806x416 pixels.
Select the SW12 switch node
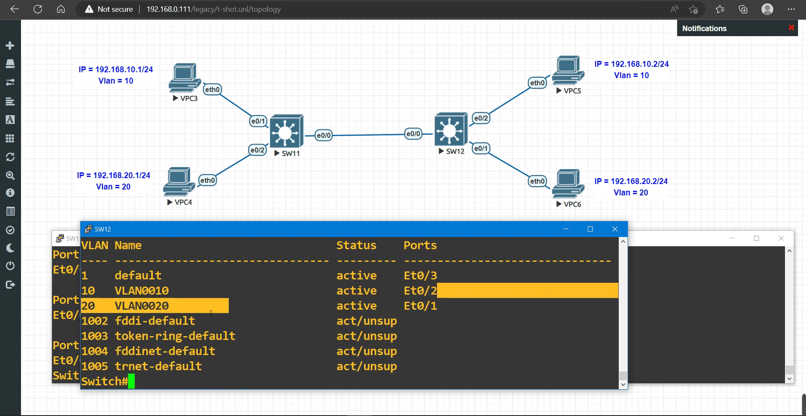coord(451,129)
